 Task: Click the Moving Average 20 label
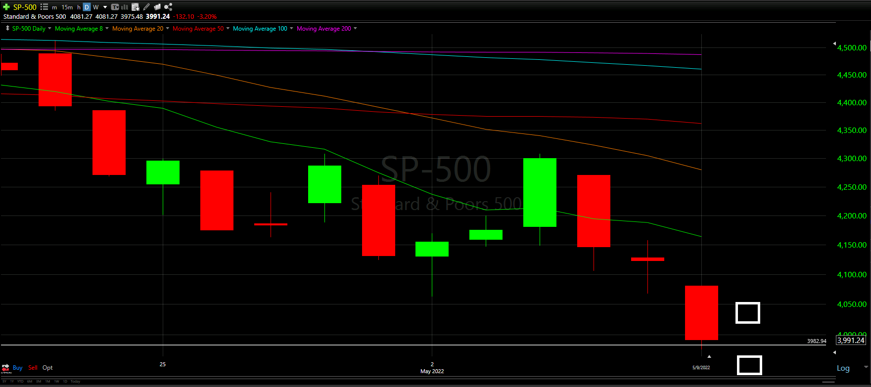coord(138,29)
